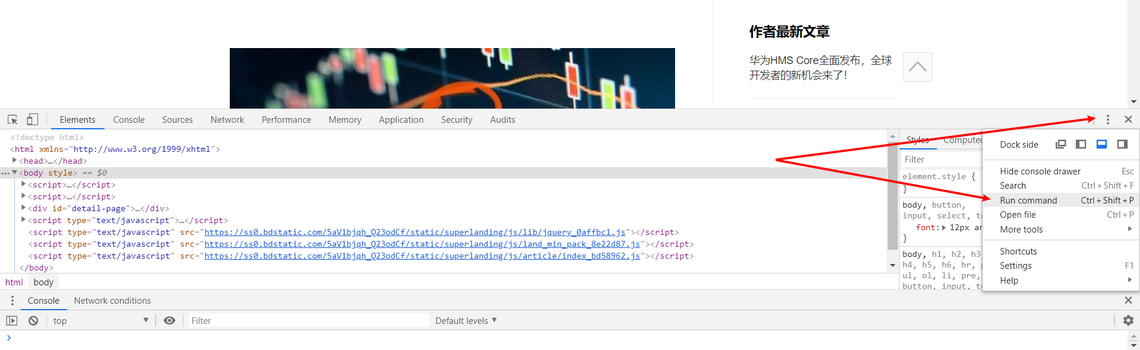Screen dimensions: 1140x350
Task: Switch to the Sources tab
Action: coord(178,120)
